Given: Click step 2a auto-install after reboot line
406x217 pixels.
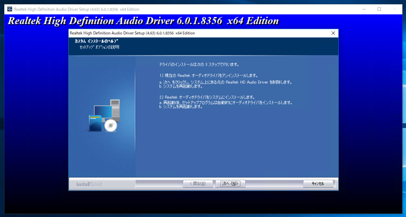Looking at the screenshot, I should (x=226, y=103).
